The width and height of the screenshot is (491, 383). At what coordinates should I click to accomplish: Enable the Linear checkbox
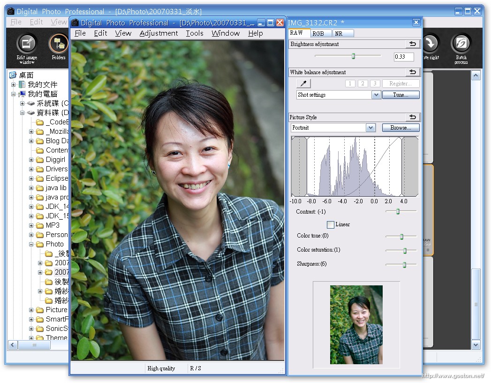330,224
